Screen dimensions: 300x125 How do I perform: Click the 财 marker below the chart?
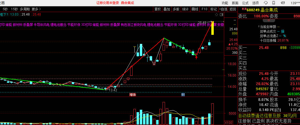[x=183, y=94]
